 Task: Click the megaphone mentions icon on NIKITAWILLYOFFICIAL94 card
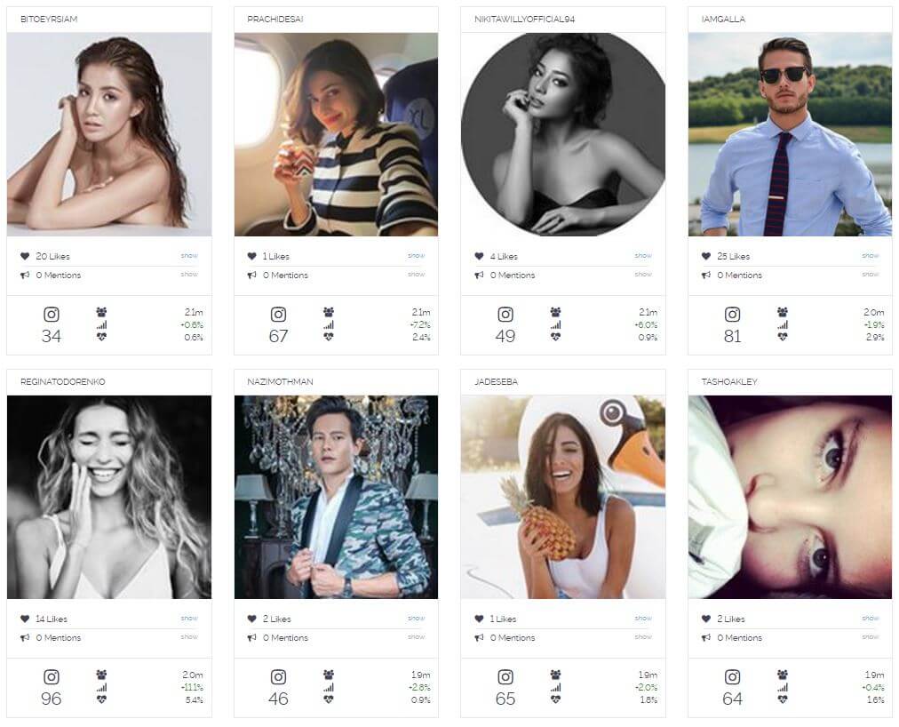pyautogui.click(x=479, y=275)
